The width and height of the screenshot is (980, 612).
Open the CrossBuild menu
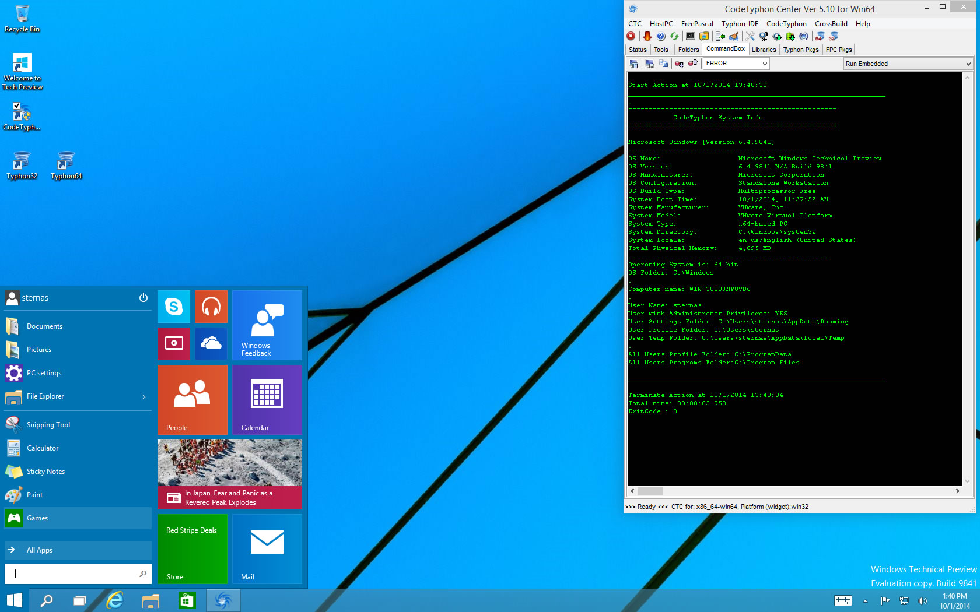(831, 24)
